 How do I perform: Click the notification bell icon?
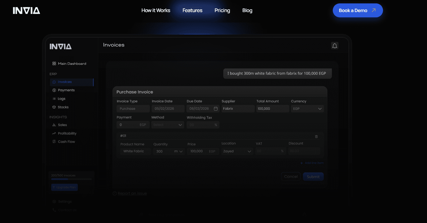point(335,46)
